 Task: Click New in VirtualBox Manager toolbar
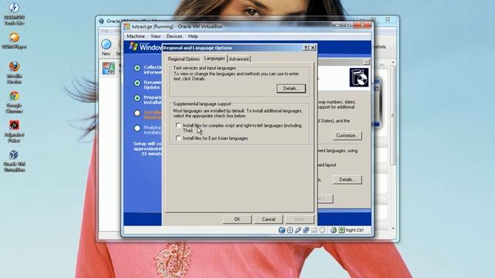point(106,47)
